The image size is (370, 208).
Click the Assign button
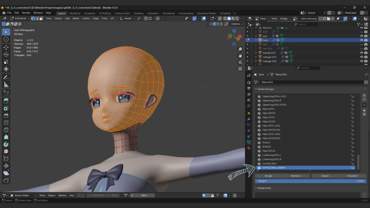point(268,176)
